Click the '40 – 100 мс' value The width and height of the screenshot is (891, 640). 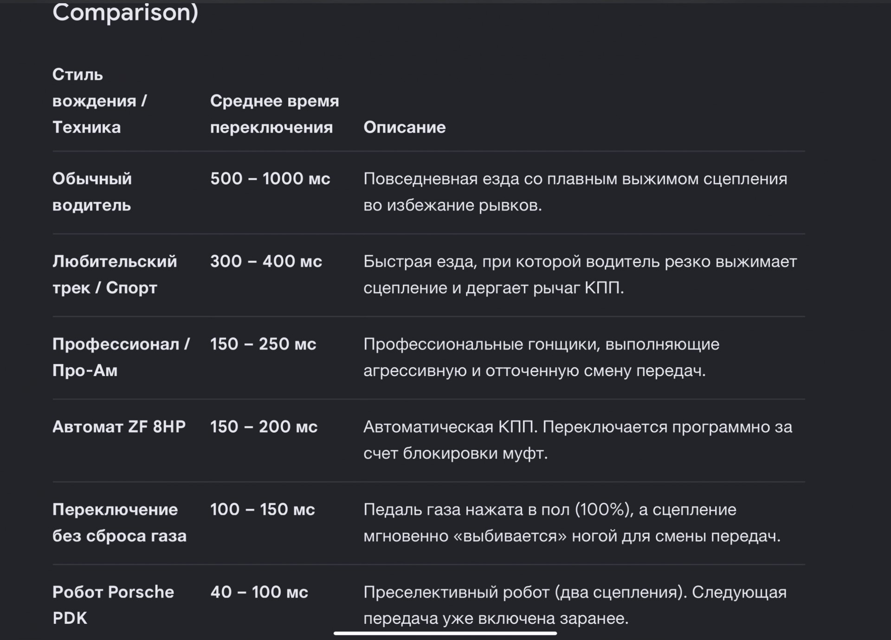point(259,592)
